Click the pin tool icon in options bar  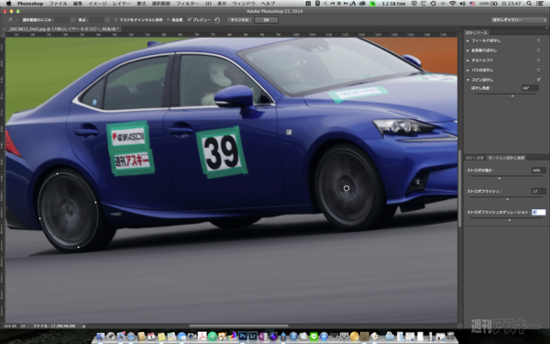click(9, 20)
